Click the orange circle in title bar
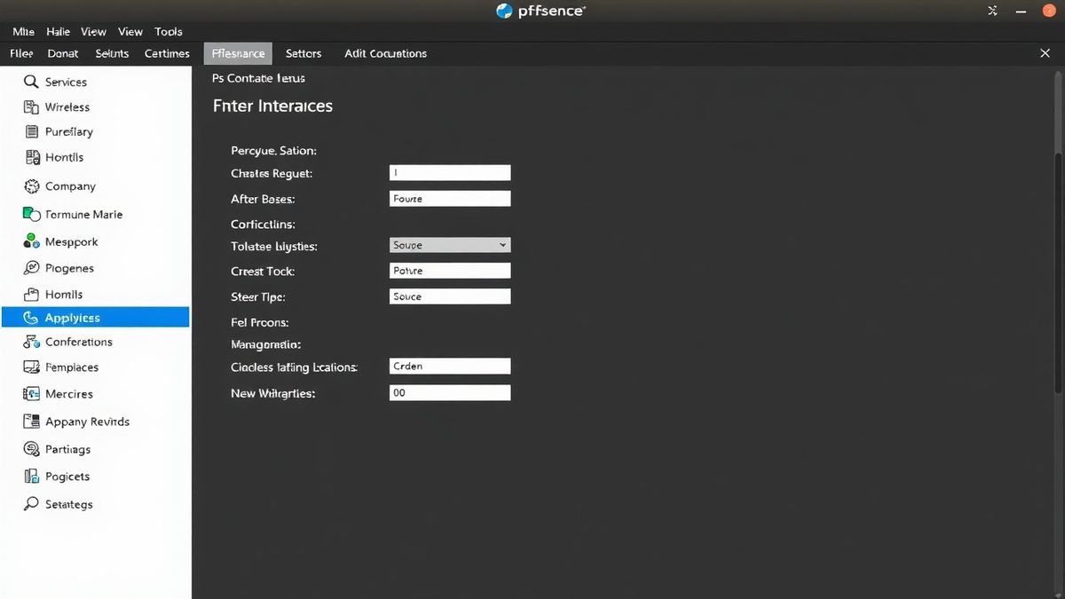Viewport: 1065px width, 599px height. pos(1048,11)
